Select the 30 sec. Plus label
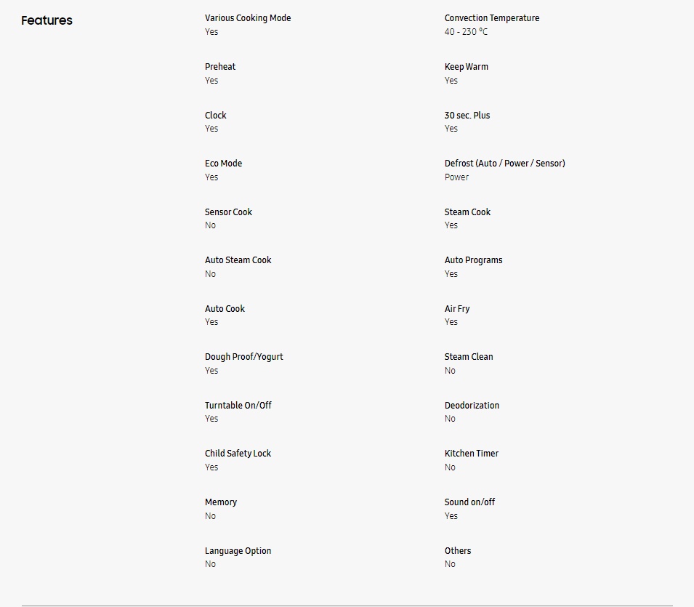Image resolution: width=694 pixels, height=607 pixels. pyautogui.click(x=467, y=116)
